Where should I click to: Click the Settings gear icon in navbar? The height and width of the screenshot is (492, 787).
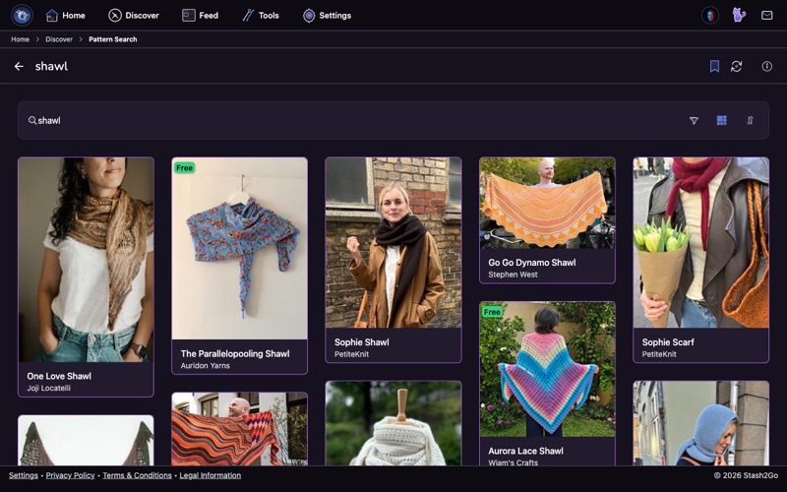tap(309, 16)
